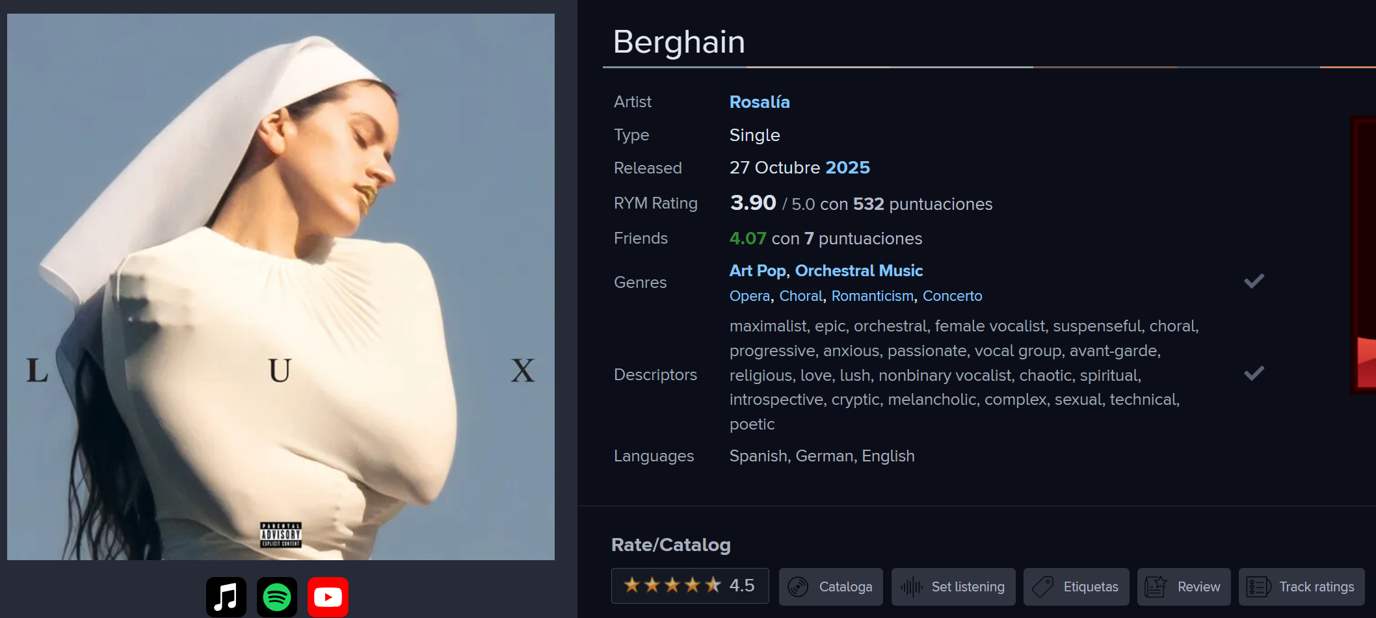The image size is (1376, 618).
Task: Toggle the descriptors vote checkmark
Action: 1254,374
